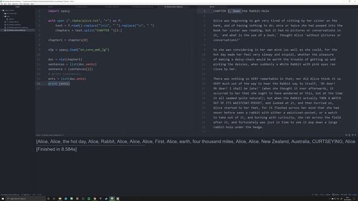The image size is (358, 201).
Task: Click the commented-out print (sentence) line
Action: click(x=64, y=74)
